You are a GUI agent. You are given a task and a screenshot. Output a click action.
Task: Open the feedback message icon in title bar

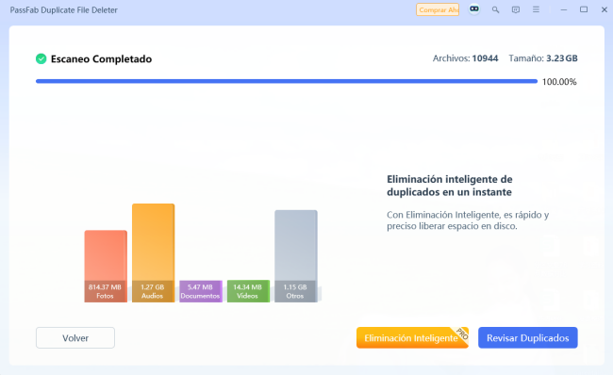516,9
